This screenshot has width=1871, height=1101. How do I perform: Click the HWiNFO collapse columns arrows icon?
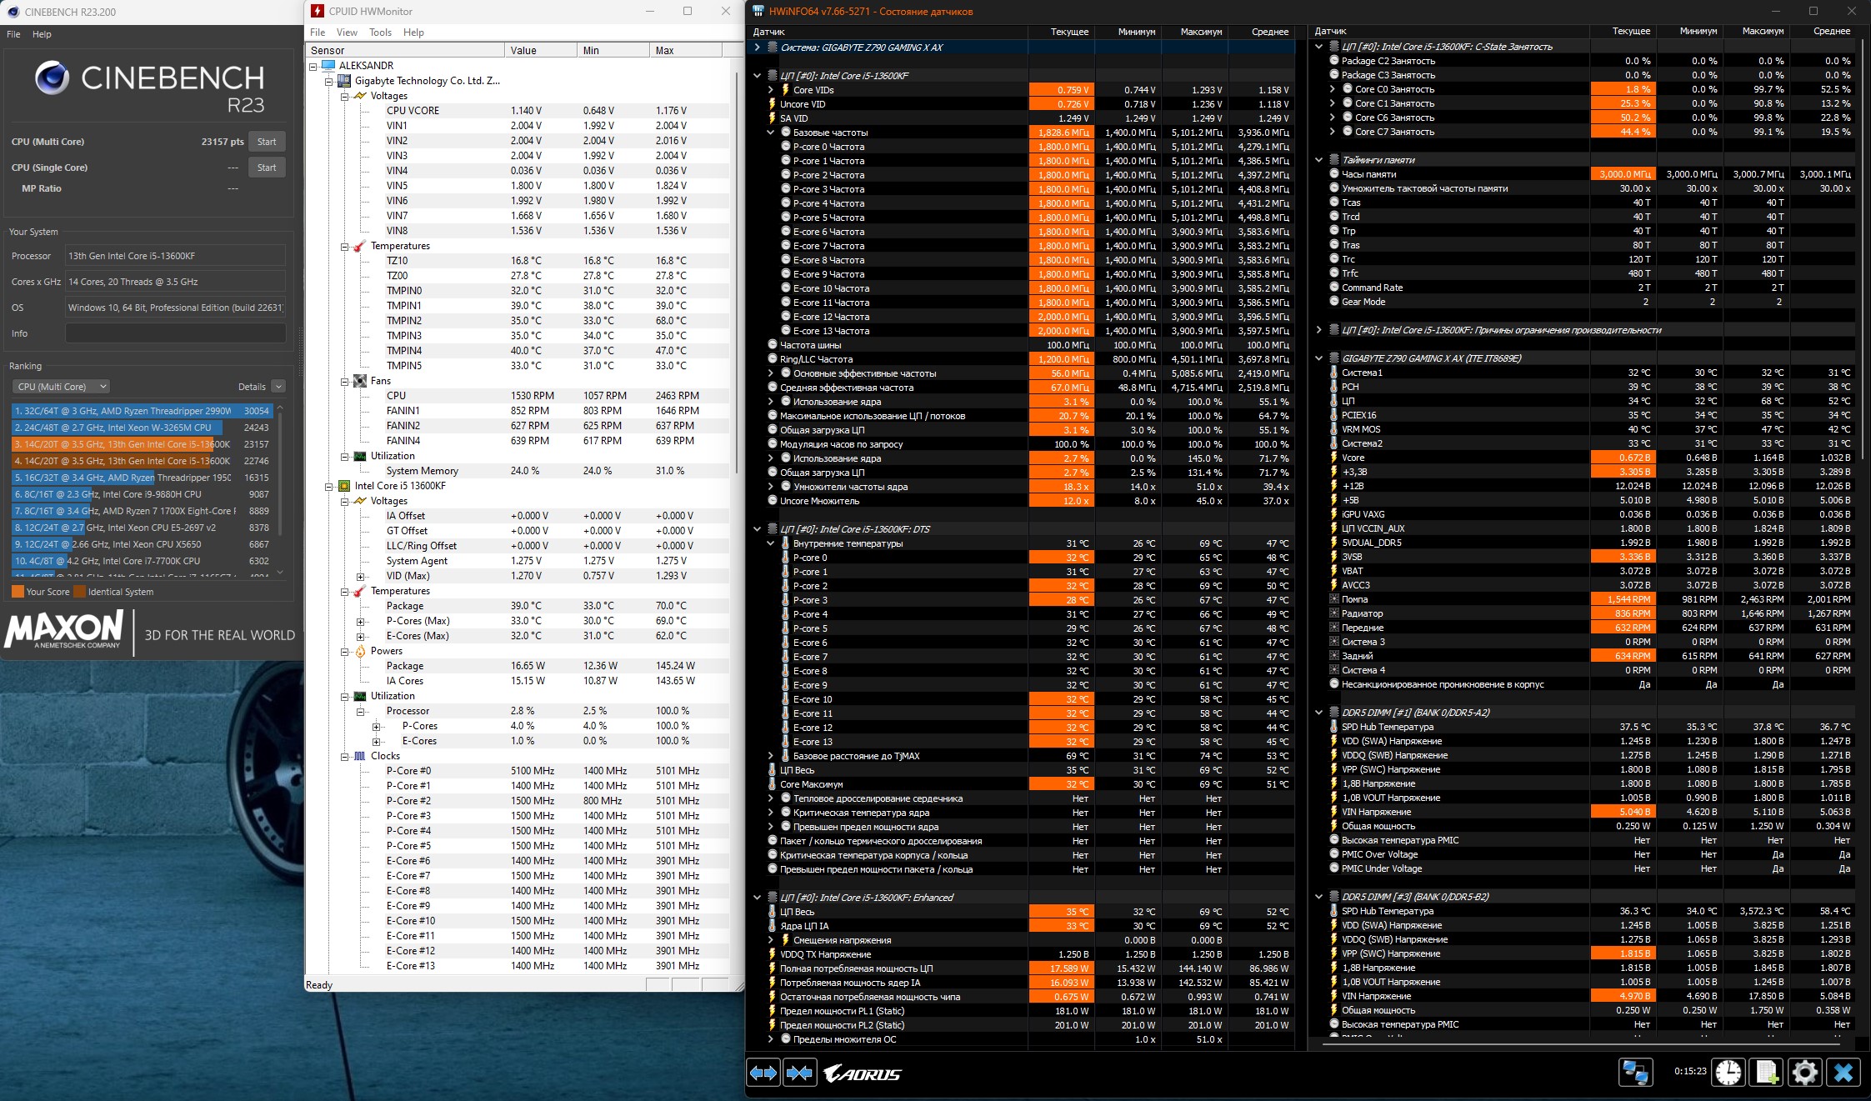tap(799, 1073)
